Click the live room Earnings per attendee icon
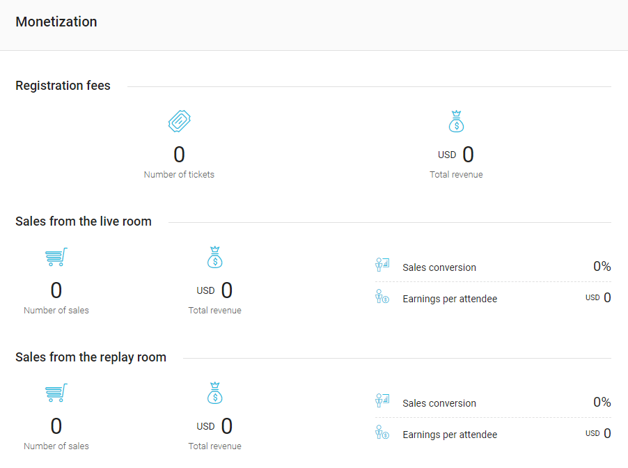 pyautogui.click(x=382, y=297)
